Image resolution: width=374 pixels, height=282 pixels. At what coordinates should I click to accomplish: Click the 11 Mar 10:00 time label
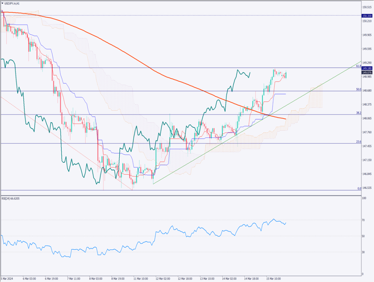(x=141, y=278)
